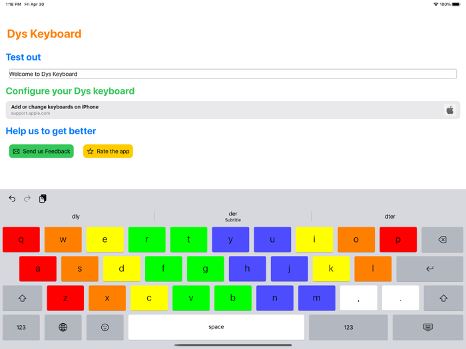466x349 pixels.
Task: Tap the orange w key
Action: click(63, 239)
